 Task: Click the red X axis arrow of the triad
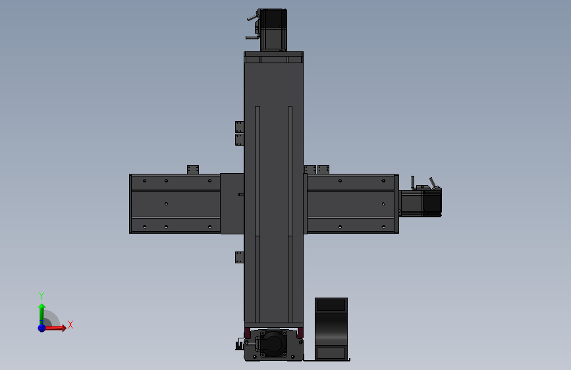55,328
